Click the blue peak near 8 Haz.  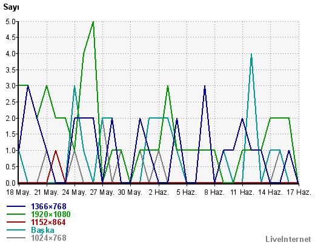coord(205,87)
